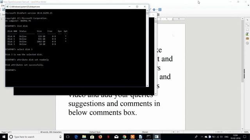Open File Explorer from the taskbar
250x140 pixels.
click(x=84, y=136)
